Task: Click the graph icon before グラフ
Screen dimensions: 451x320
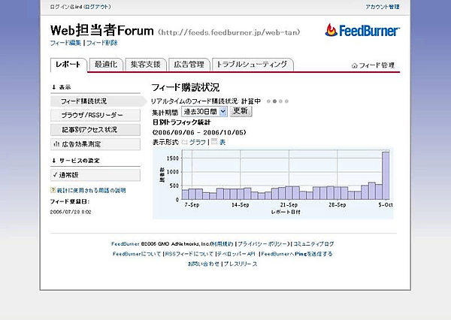Action: [186, 141]
